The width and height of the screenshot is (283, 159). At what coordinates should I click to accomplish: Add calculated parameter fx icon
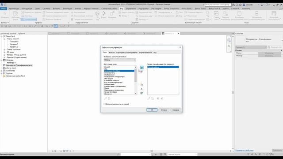click(x=141, y=89)
